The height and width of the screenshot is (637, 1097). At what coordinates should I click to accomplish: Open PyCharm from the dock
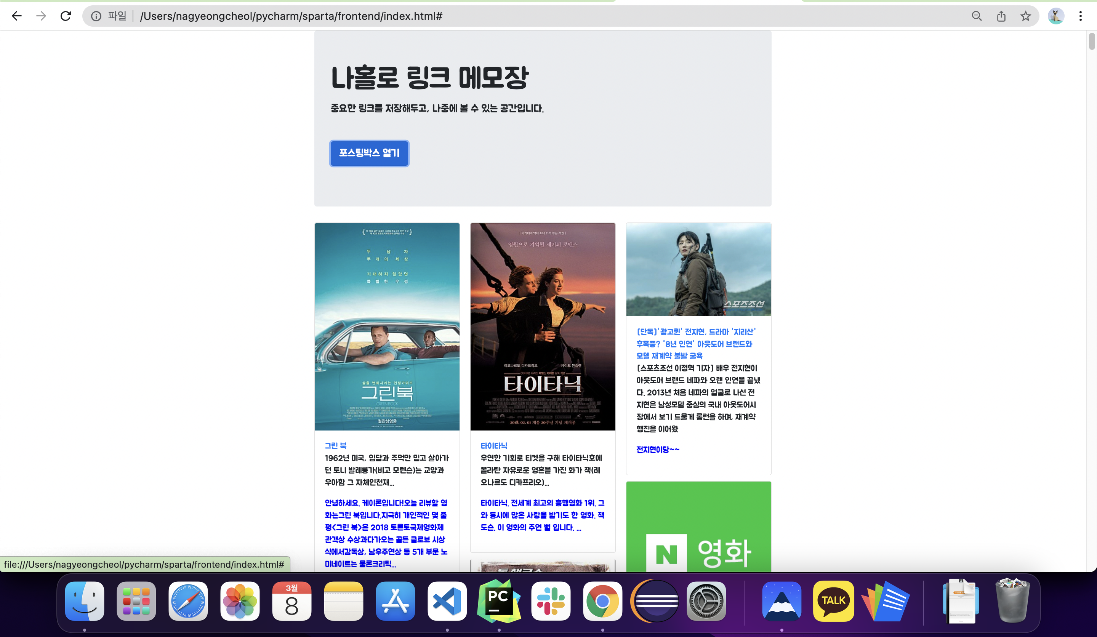coord(499,601)
